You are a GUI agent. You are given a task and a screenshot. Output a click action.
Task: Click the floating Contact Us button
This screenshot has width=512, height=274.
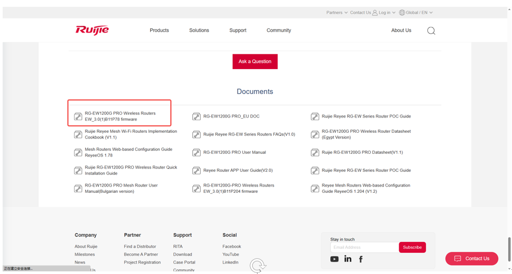point(472,259)
